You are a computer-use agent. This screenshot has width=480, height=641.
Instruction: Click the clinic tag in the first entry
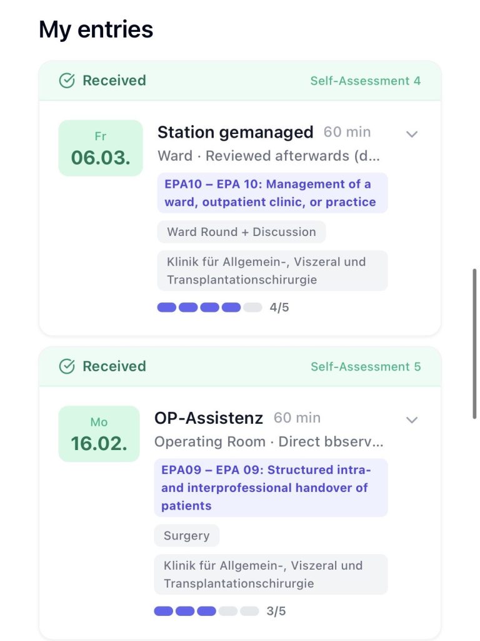click(x=272, y=270)
